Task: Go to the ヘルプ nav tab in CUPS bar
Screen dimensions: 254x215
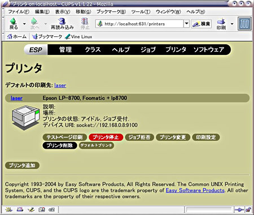Action: pos(121,50)
